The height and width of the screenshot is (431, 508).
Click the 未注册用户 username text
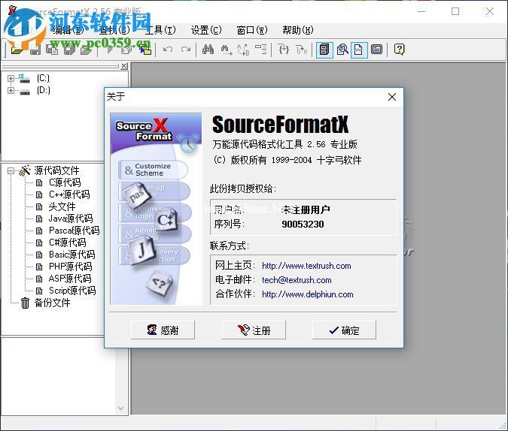pyautogui.click(x=306, y=209)
